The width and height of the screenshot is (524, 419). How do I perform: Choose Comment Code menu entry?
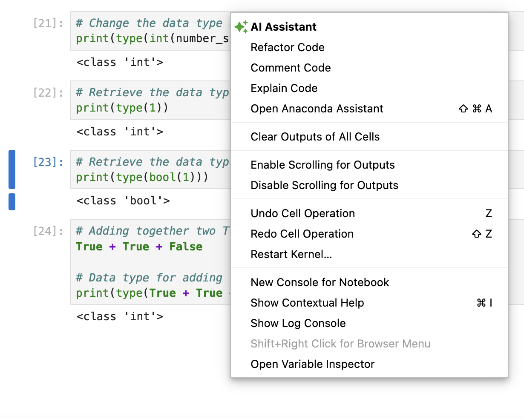[x=291, y=68]
